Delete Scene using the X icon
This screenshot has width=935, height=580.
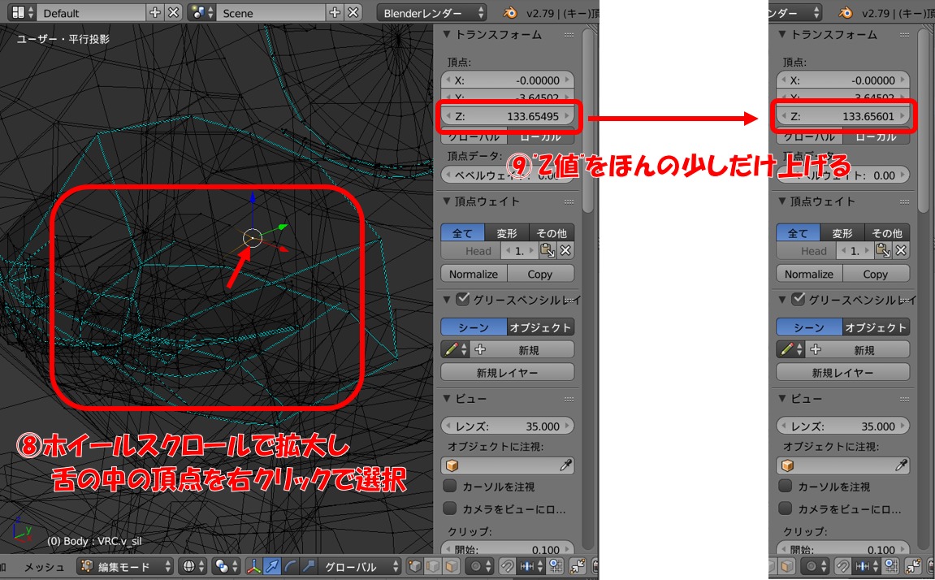point(353,13)
